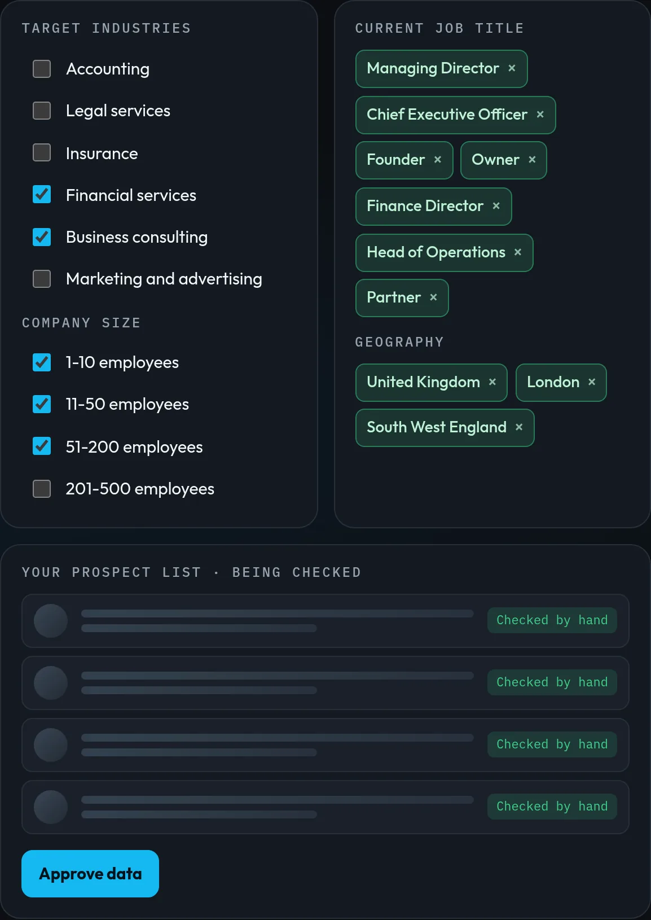Image resolution: width=651 pixels, height=920 pixels.
Task: Click the Managing Director tag text
Action: point(433,68)
